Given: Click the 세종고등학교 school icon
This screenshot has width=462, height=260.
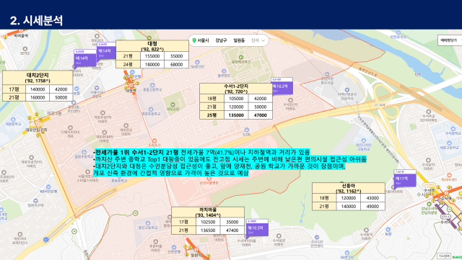Looking at the screenshot, I should click(449, 143).
